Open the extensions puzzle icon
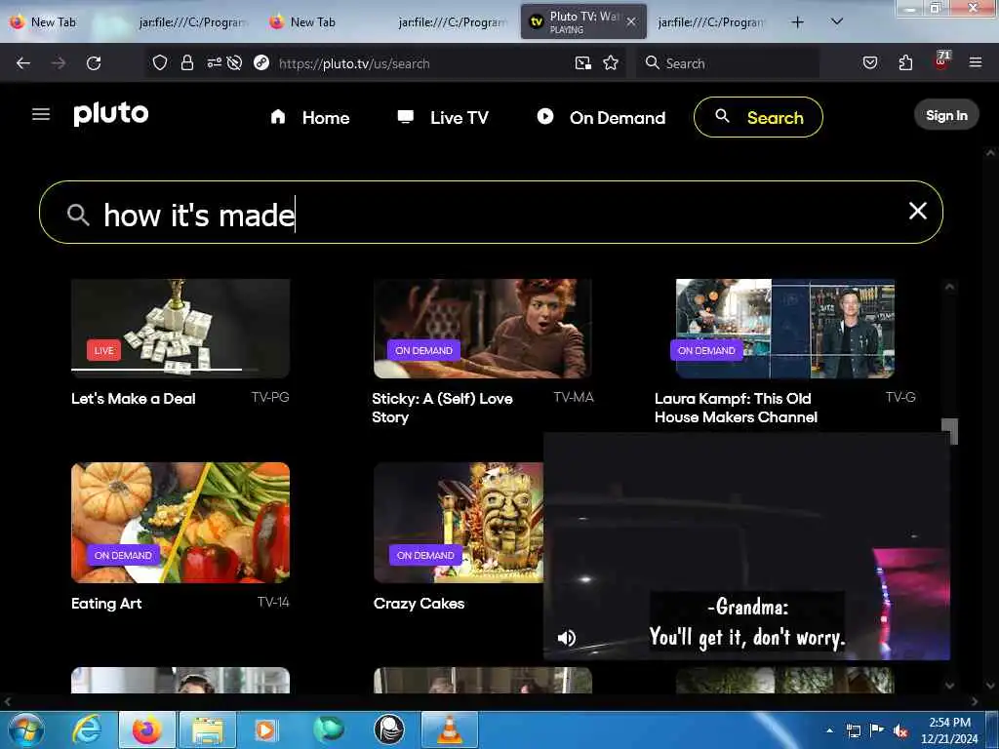The height and width of the screenshot is (749, 999). 905,62
